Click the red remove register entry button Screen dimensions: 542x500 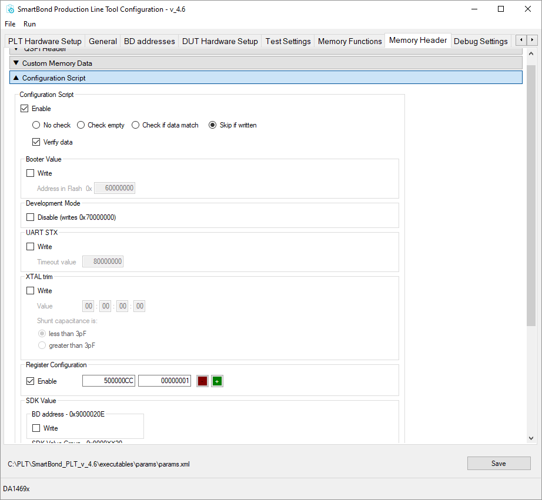pyautogui.click(x=202, y=381)
